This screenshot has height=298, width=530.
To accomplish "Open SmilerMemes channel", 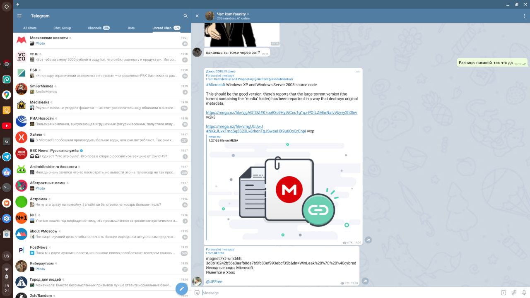I will point(102,89).
